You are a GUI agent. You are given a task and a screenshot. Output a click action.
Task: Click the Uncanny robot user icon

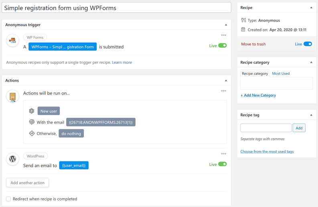[x=12, y=96]
